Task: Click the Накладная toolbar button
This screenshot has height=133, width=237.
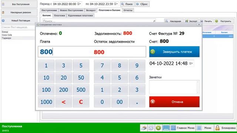Action: point(174,21)
